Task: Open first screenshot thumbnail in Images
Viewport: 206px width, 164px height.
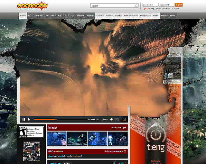Action: (57, 139)
